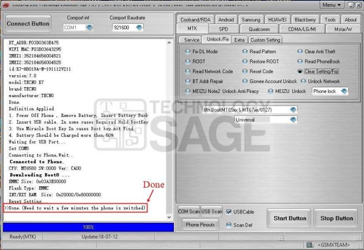Image resolution: width=364 pixels, height=250 pixels.
Task: Select the Clear Anti Theft option
Action: (300, 52)
